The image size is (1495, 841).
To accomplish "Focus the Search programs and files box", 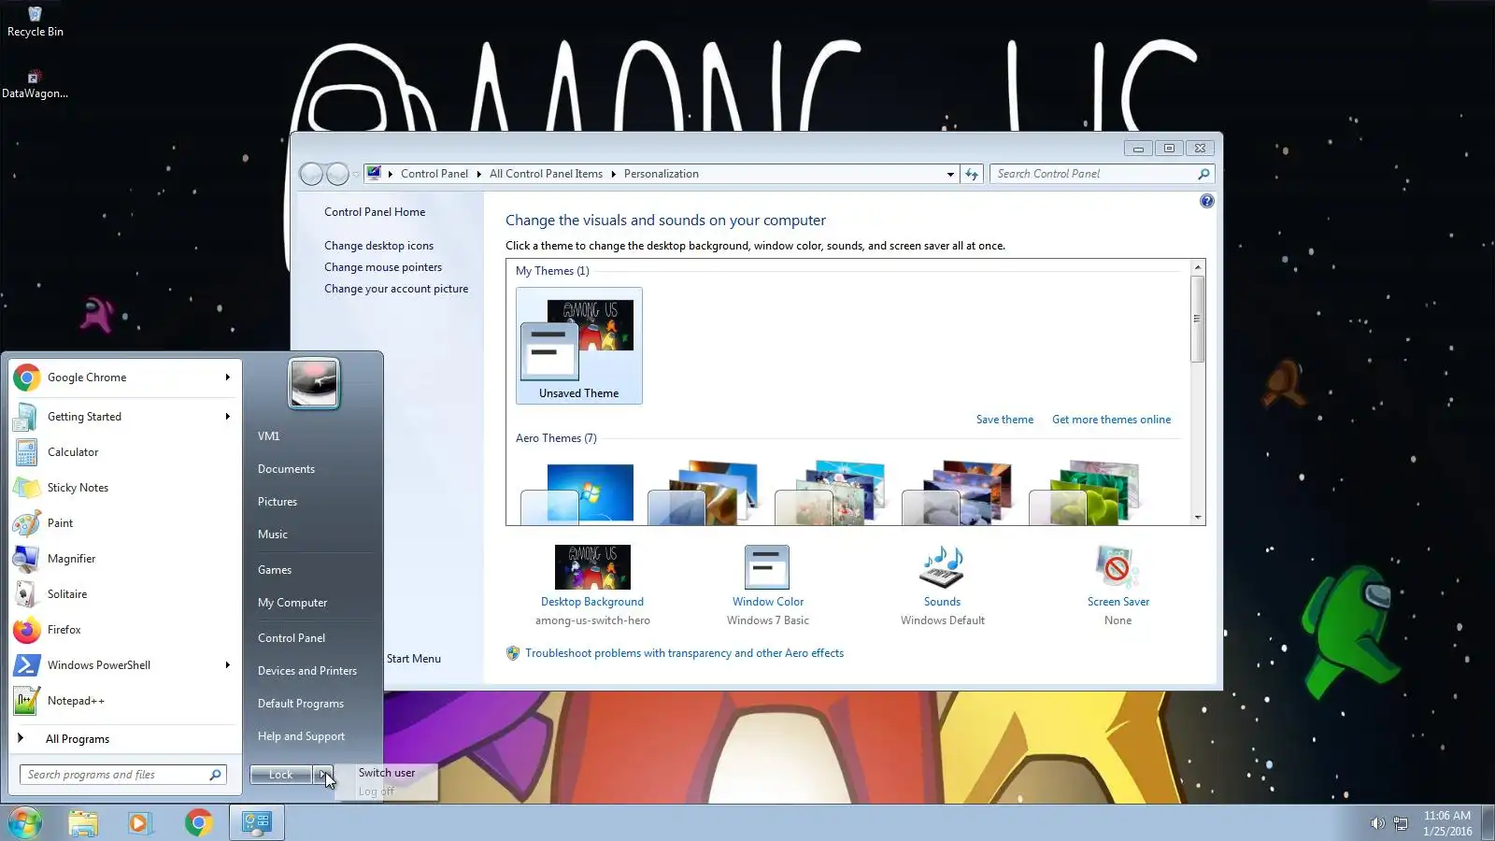I will coord(123,775).
